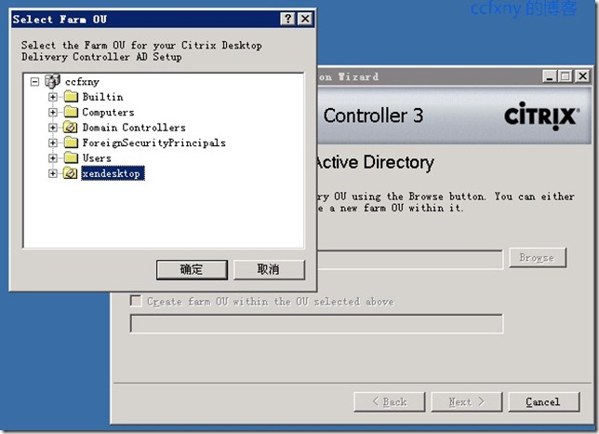Click the ForeignSecurityPrincipals folder icon

[x=71, y=142]
